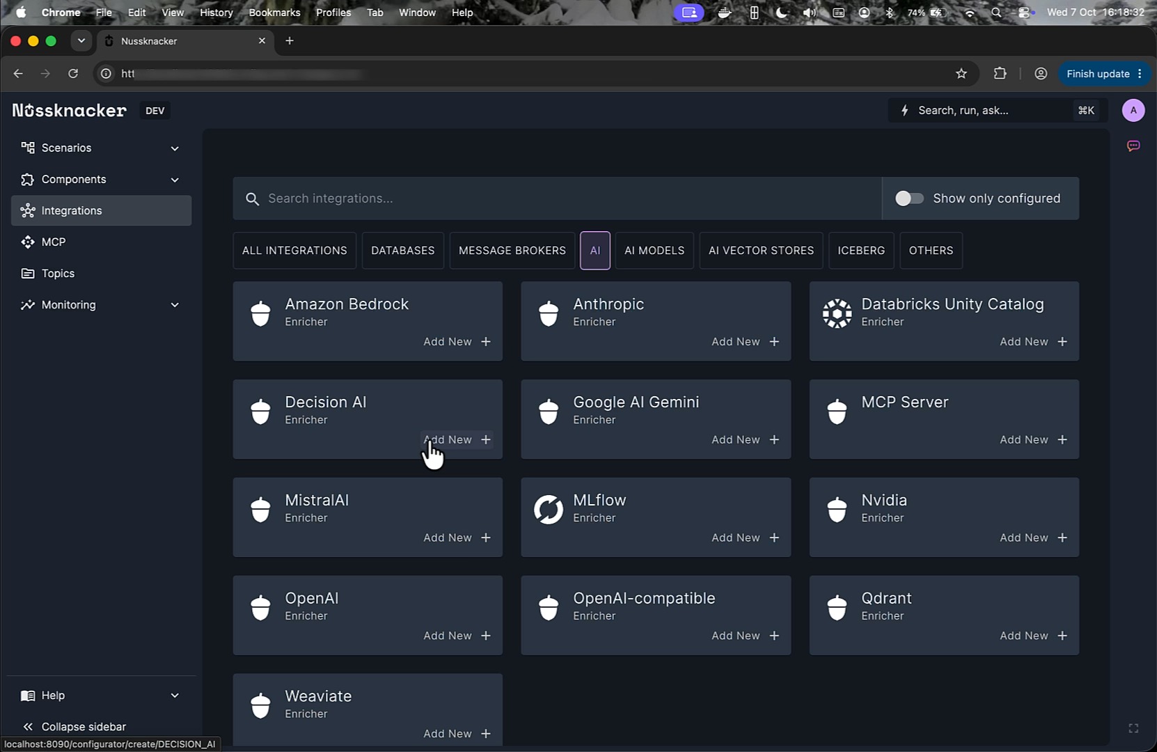Click the Components puzzle icon
Viewport: 1157px width, 752px height.
click(x=28, y=179)
